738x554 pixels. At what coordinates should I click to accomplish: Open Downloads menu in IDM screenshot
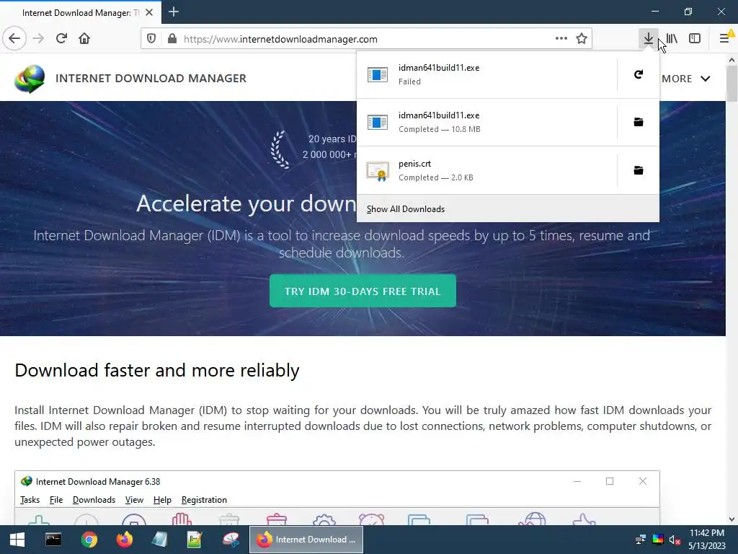(x=94, y=500)
